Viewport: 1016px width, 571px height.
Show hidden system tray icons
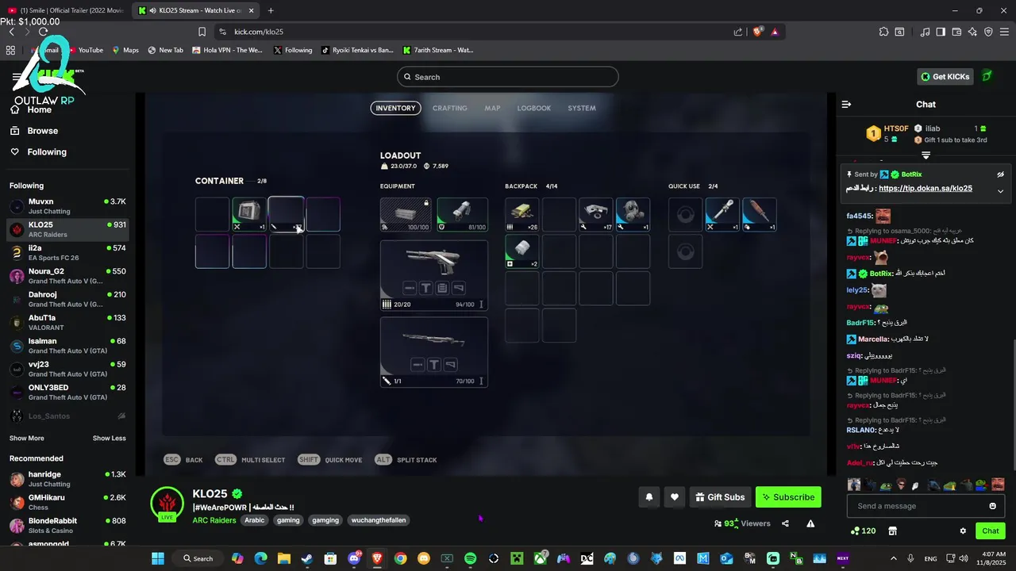(x=894, y=558)
